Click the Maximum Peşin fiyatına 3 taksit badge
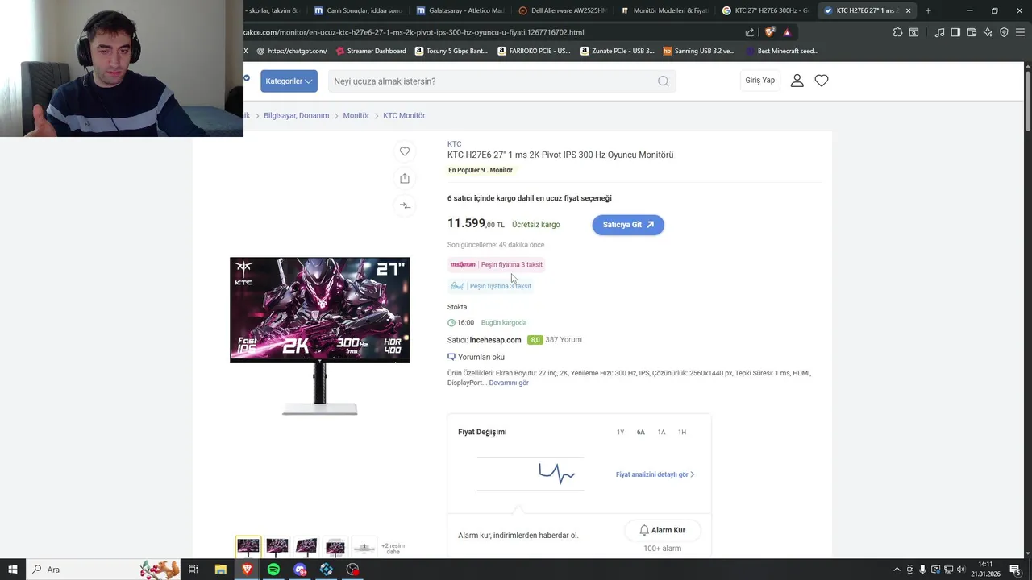The image size is (1032, 580). pyautogui.click(x=497, y=264)
